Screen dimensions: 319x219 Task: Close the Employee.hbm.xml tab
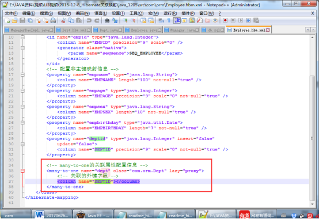pyautogui.click(x=268, y=30)
